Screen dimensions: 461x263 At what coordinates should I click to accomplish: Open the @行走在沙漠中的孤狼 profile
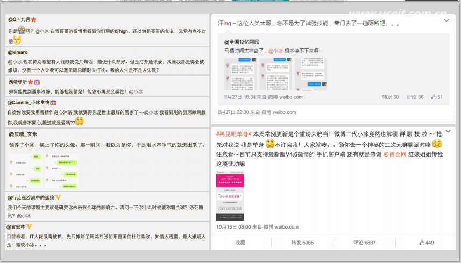pos(31,197)
